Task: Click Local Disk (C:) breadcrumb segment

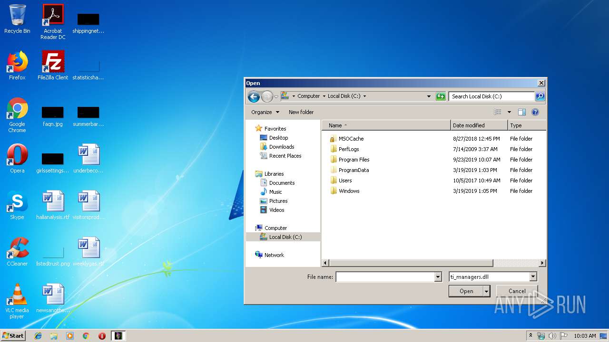Action: click(x=344, y=96)
